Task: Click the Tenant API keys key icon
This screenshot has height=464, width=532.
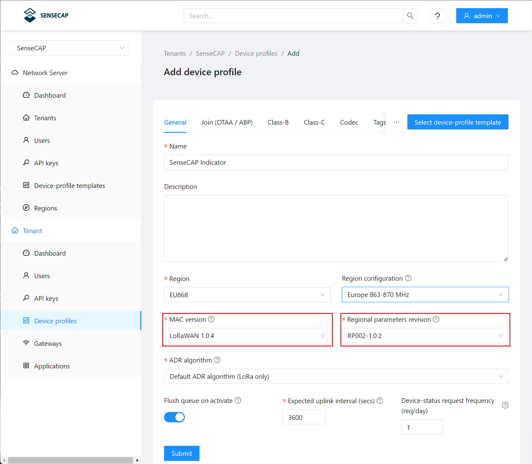Action: point(26,298)
